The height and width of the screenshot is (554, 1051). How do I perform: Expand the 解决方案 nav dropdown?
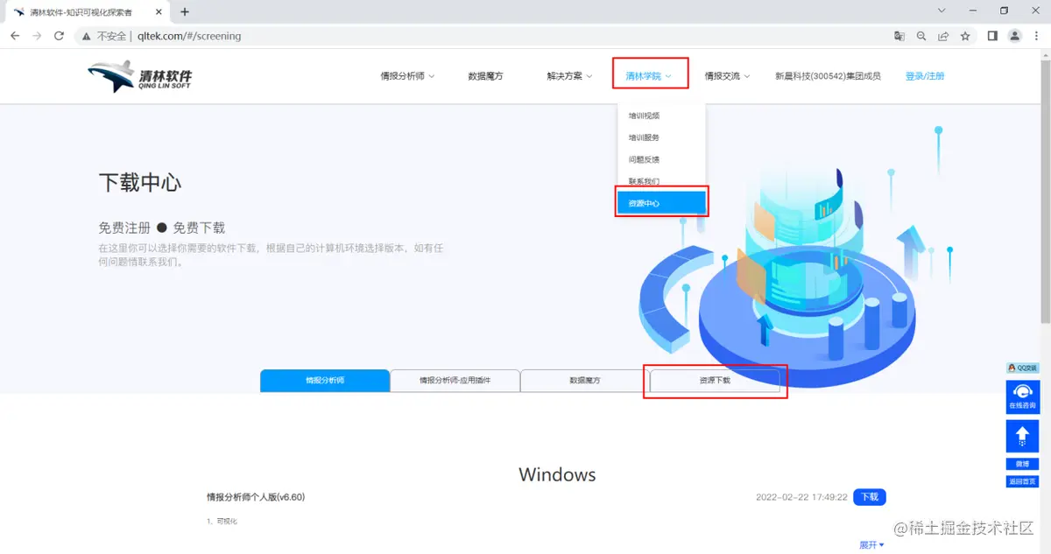point(569,76)
